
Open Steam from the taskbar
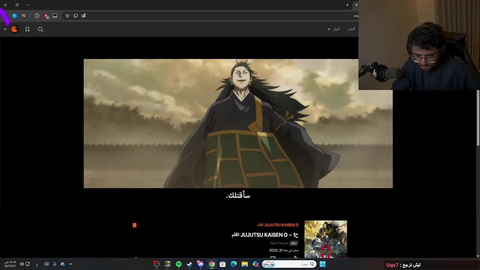pos(189,264)
